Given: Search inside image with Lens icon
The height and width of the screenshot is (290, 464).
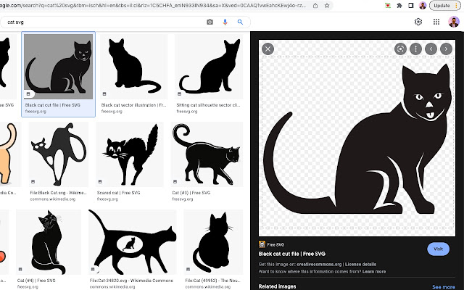Looking at the screenshot, I should coord(400,49).
